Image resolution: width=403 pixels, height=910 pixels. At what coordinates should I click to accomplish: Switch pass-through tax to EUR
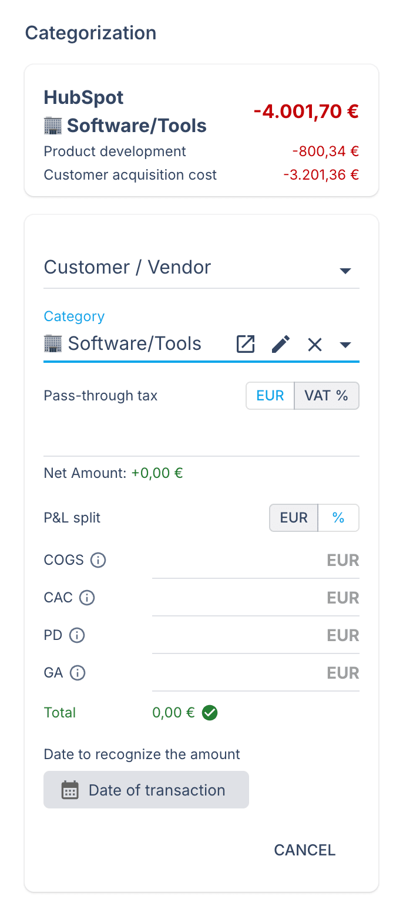pyautogui.click(x=270, y=396)
